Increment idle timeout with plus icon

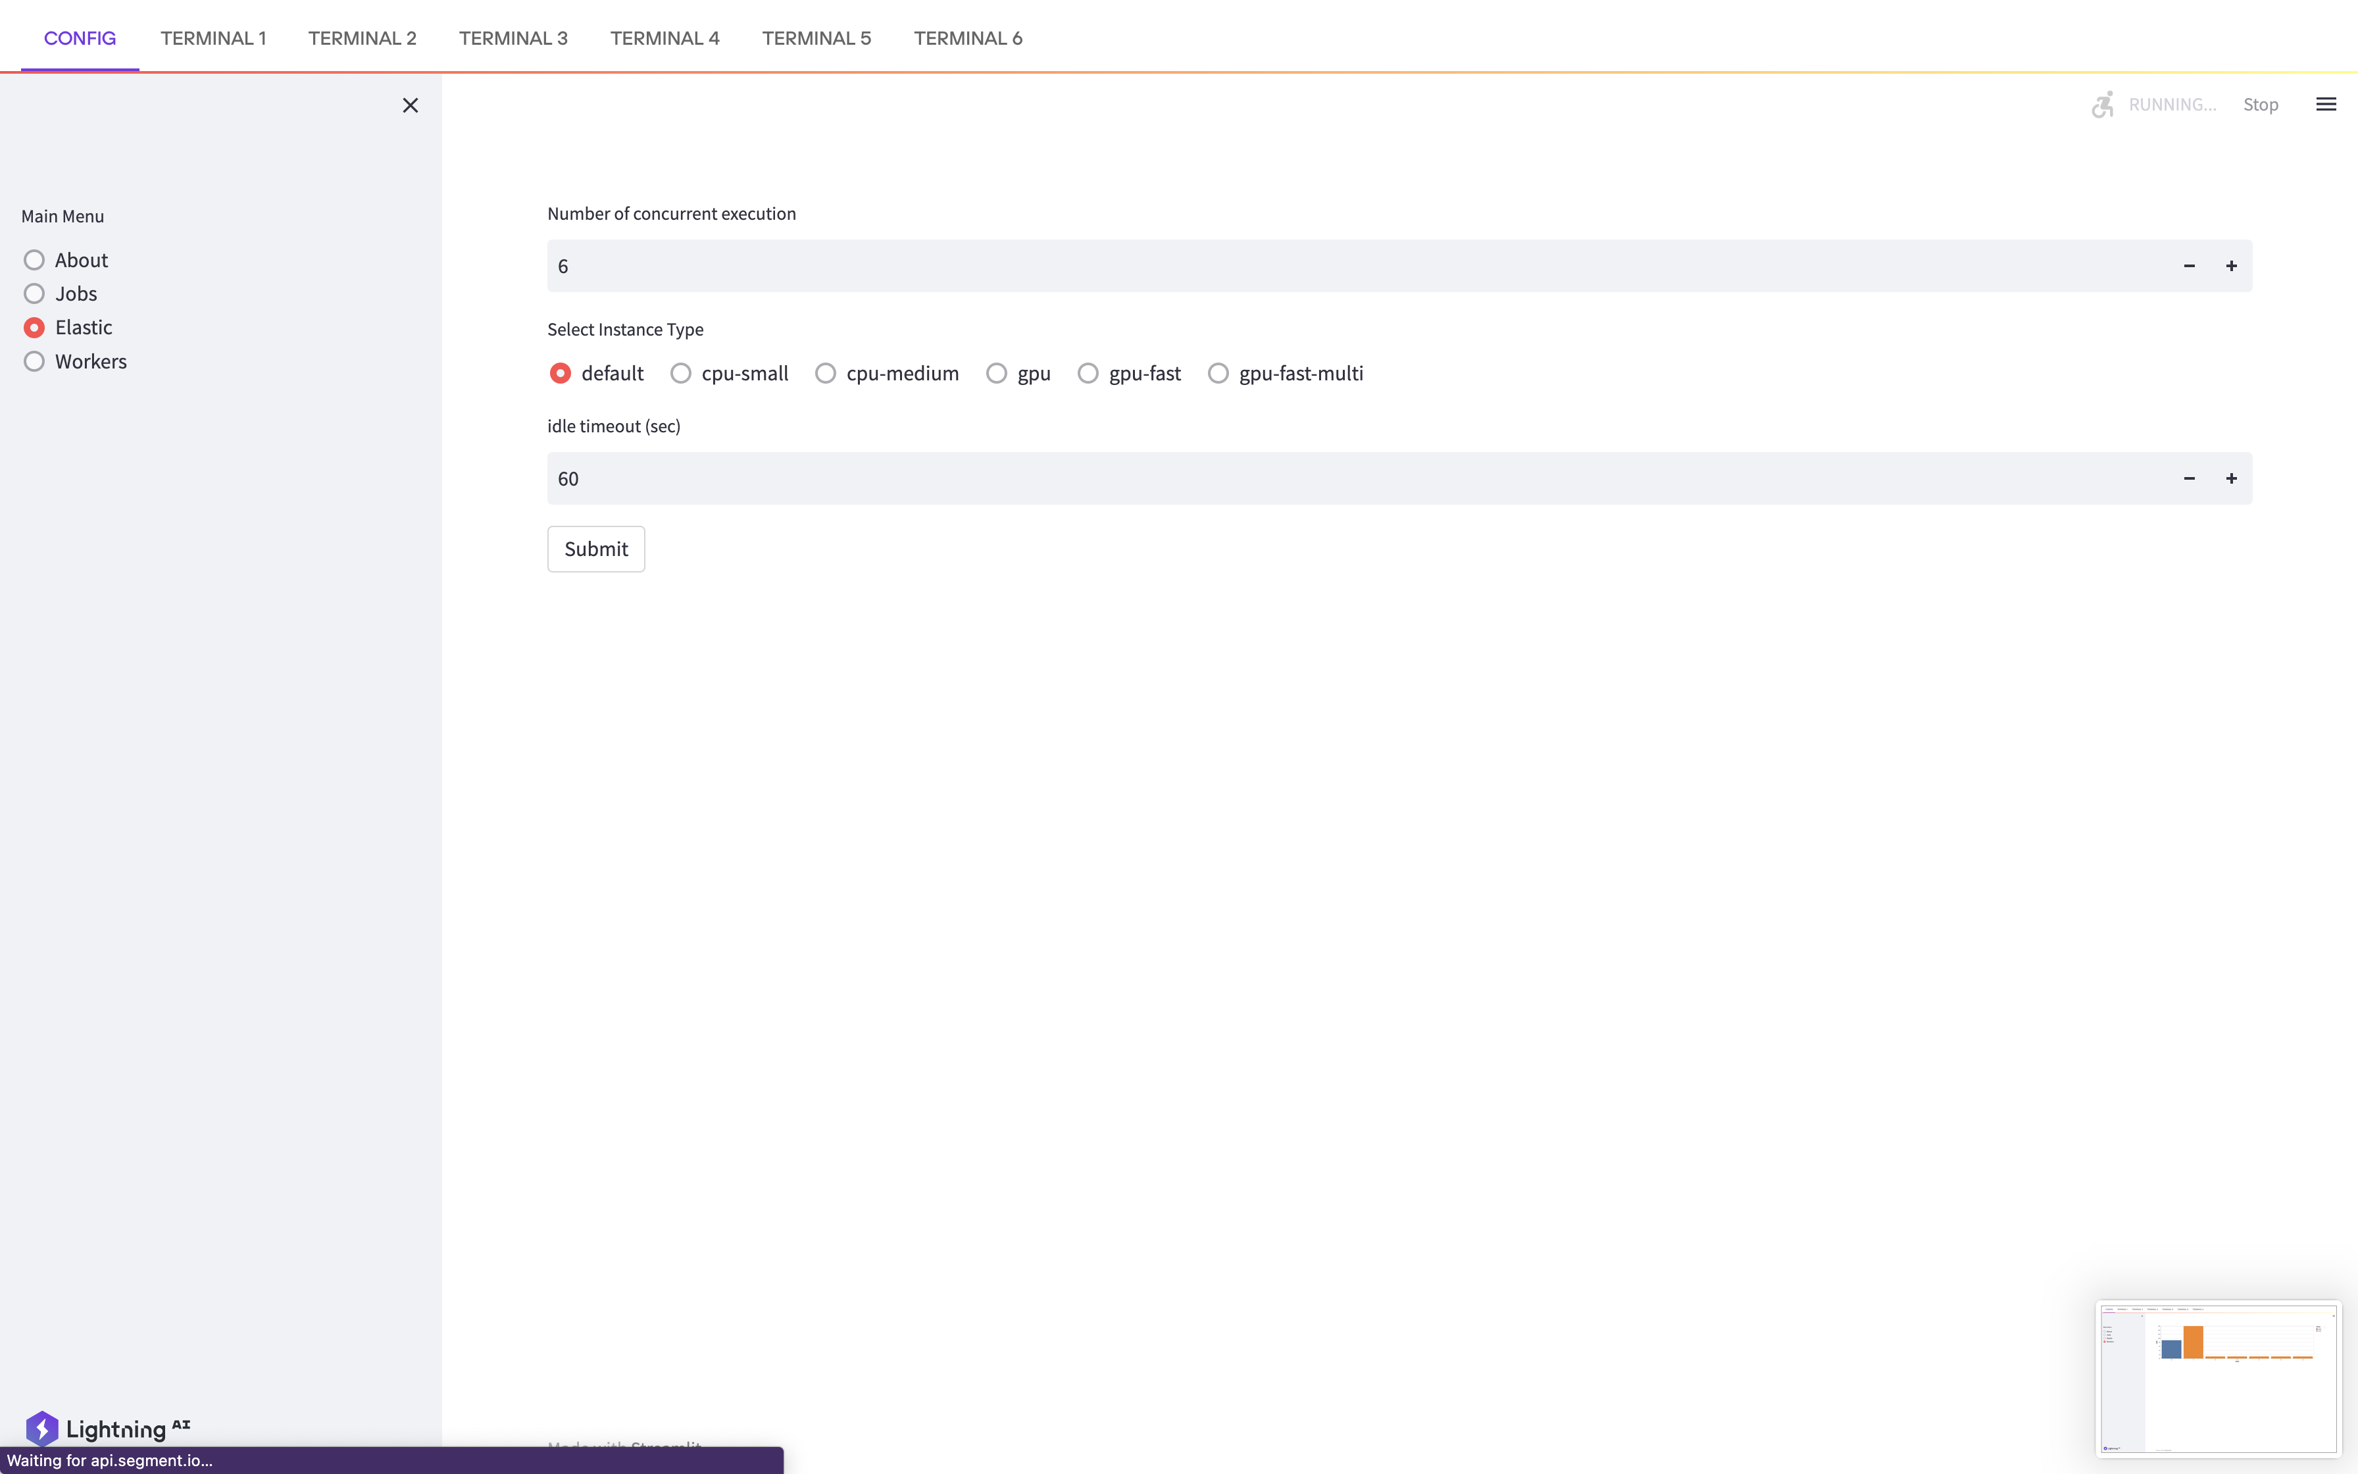[2231, 478]
